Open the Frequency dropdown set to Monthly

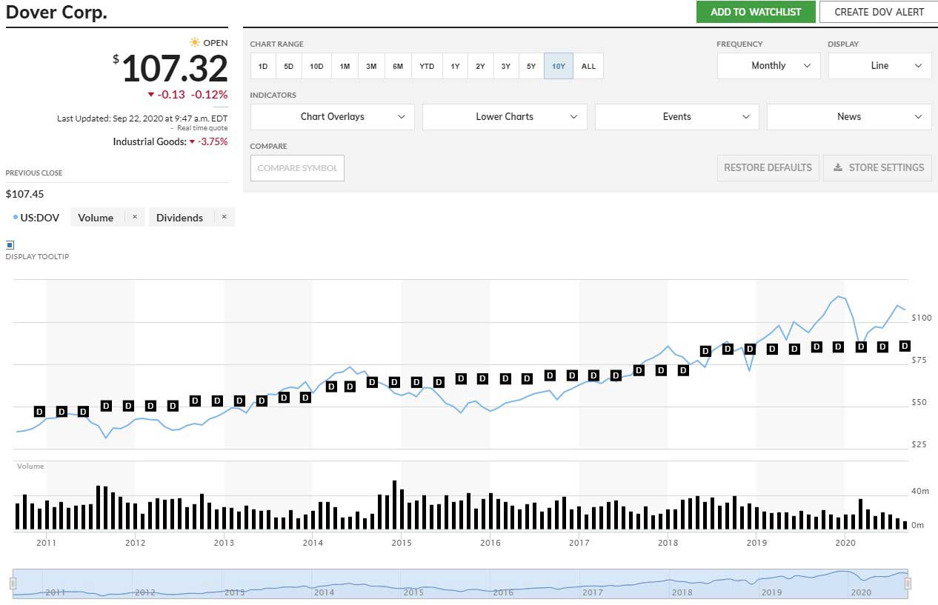(768, 66)
